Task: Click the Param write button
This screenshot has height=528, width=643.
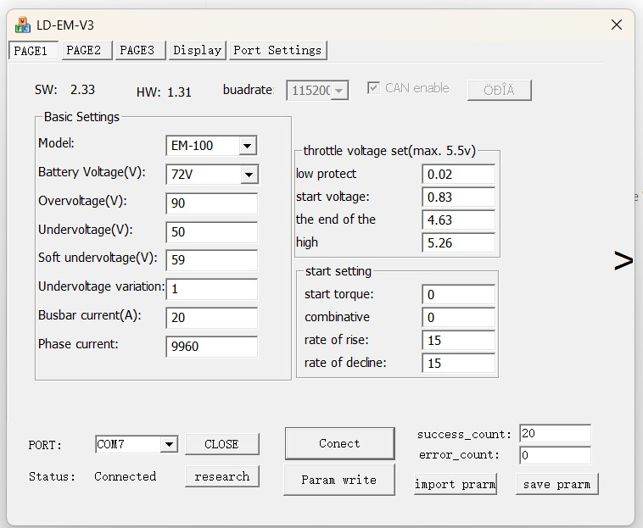Action: coord(338,480)
